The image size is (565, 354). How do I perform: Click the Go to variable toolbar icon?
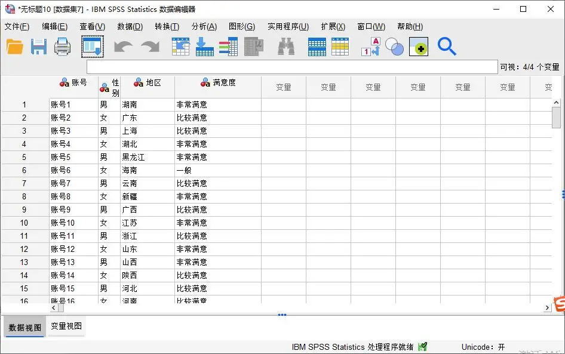pos(204,47)
